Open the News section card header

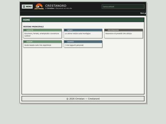83,30
